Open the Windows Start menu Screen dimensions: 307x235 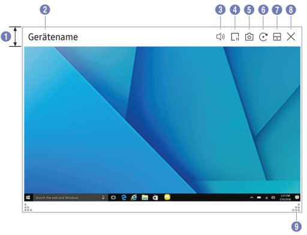click(28, 197)
